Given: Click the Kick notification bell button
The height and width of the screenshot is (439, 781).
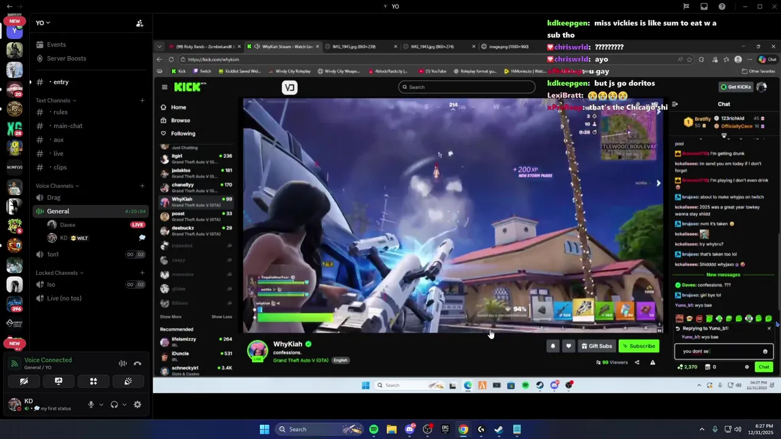Looking at the screenshot, I should pyautogui.click(x=553, y=346).
